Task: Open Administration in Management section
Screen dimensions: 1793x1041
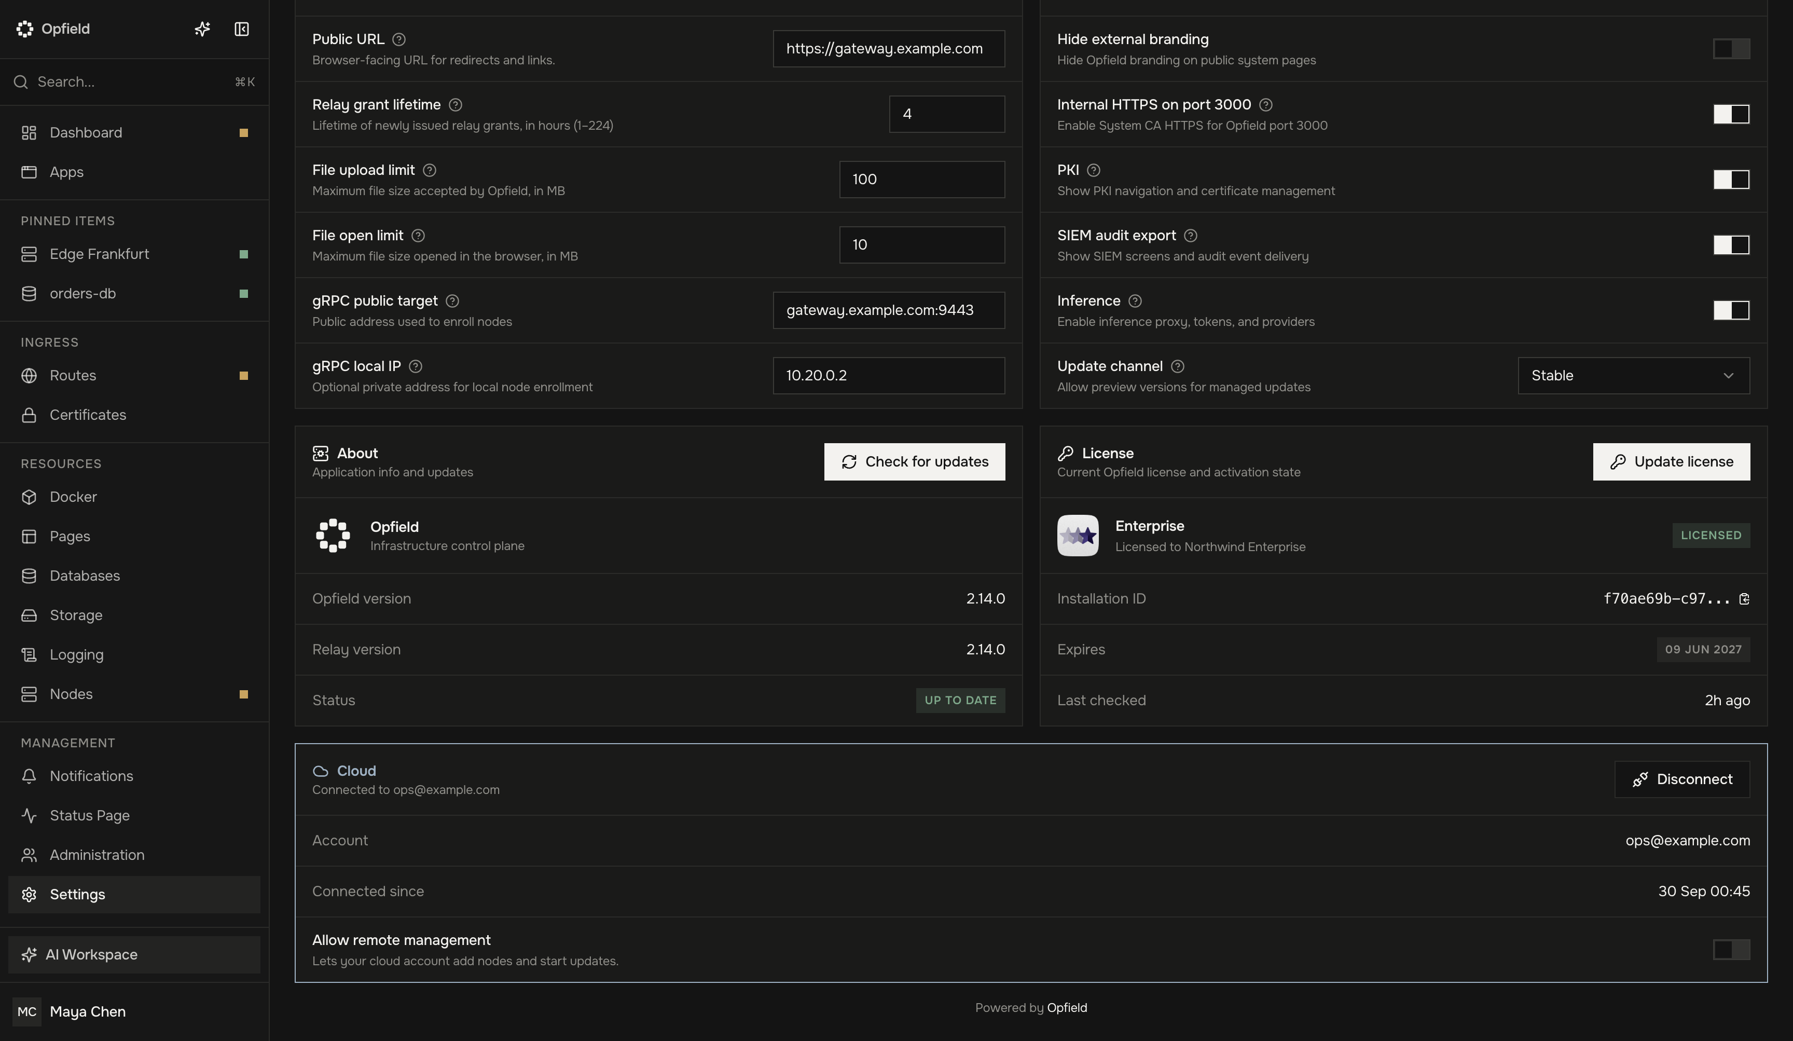Action: tap(134, 855)
